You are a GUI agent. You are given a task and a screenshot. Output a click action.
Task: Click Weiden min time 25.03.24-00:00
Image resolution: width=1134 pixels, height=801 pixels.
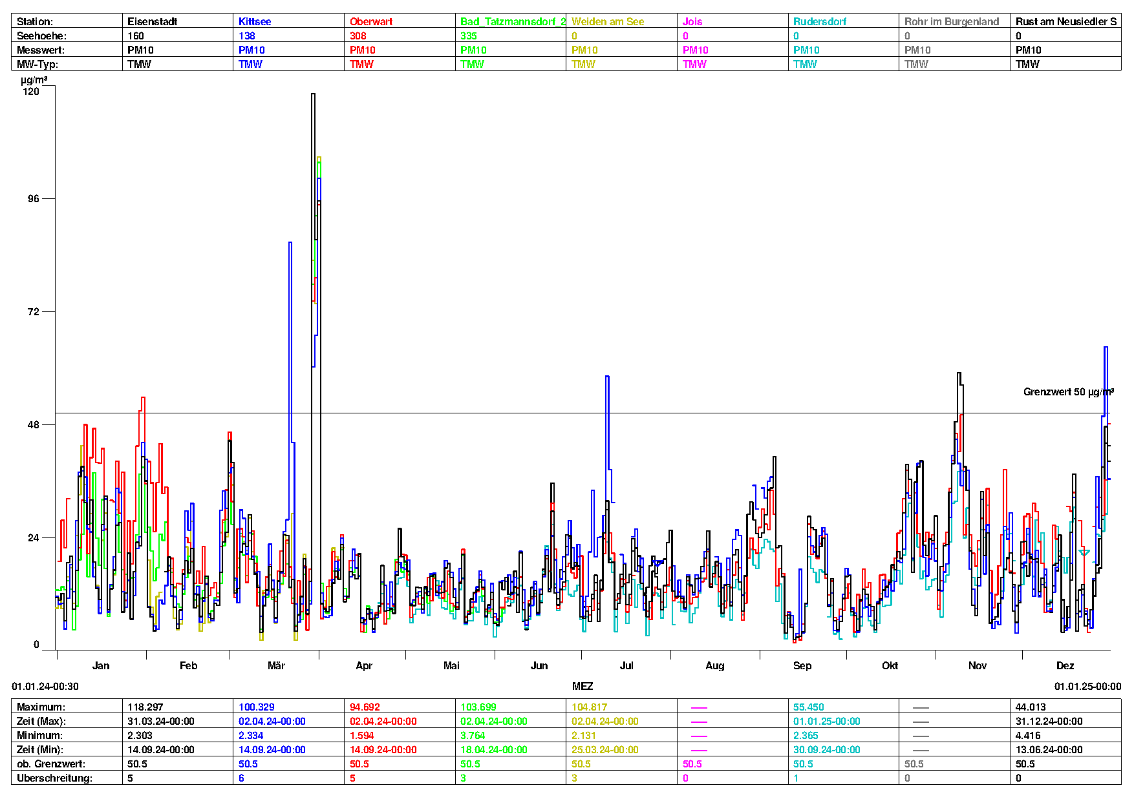pyautogui.click(x=605, y=749)
